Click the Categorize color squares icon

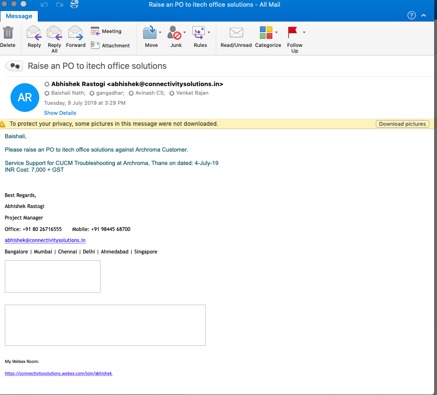point(266,33)
